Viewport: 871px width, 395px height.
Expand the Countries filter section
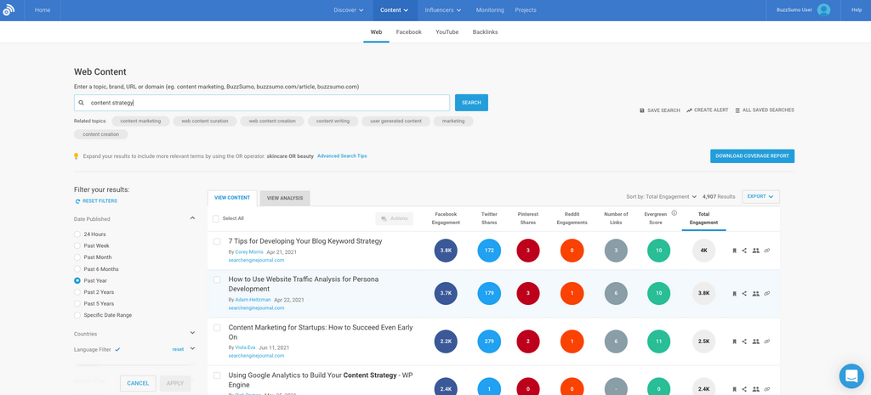point(193,333)
